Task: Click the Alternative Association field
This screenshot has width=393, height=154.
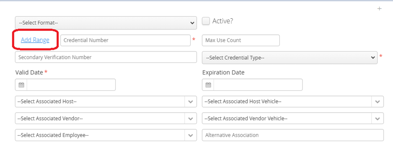Action: point(293,135)
